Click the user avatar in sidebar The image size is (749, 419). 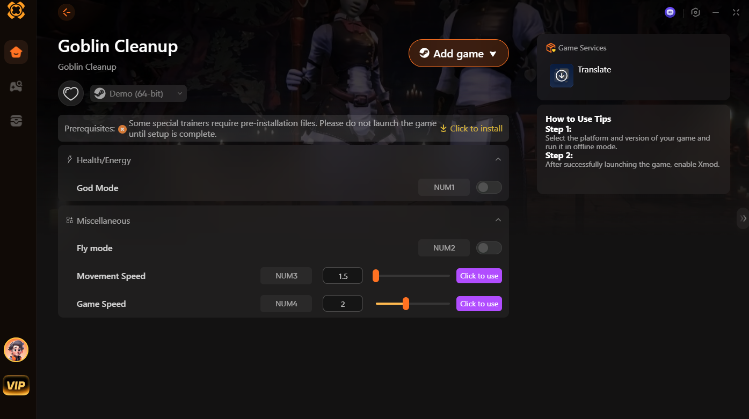click(16, 350)
